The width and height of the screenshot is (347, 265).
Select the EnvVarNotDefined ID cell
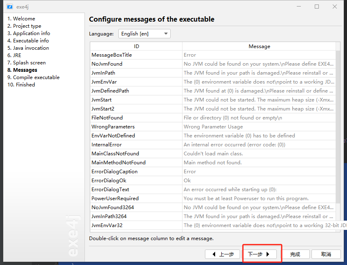[x=136, y=135]
